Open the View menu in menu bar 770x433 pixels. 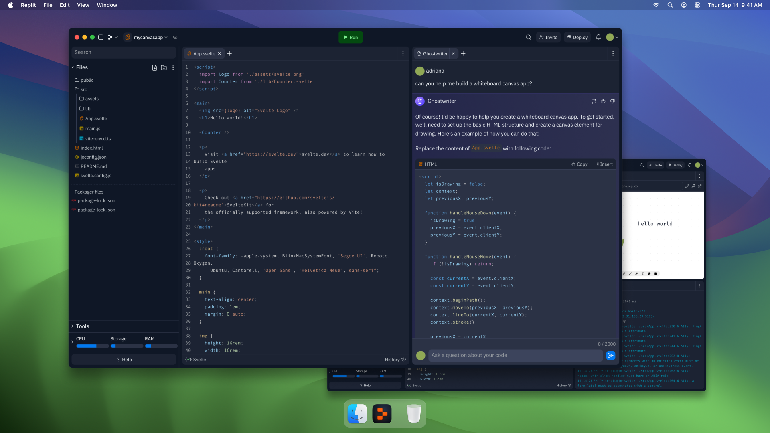coord(83,5)
